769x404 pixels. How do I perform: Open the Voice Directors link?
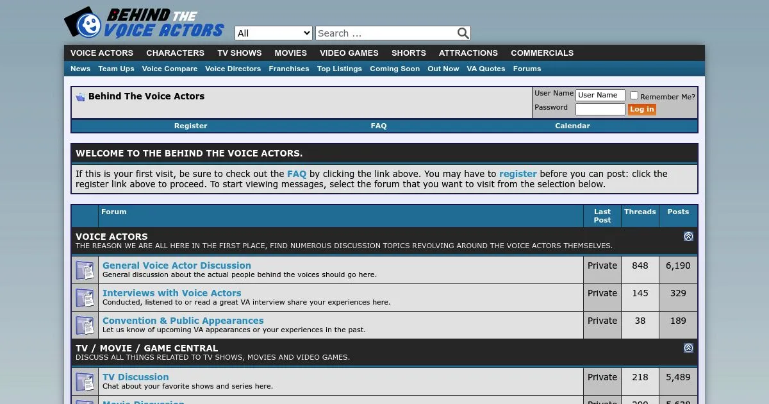233,69
